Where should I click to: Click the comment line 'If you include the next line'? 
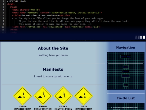click(74, 21)
